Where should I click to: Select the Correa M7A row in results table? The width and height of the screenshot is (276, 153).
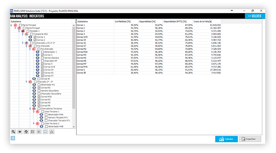coord(149,67)
